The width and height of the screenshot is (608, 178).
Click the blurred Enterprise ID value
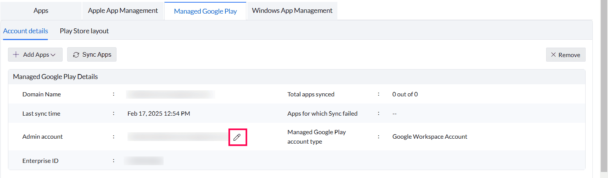(x=144, y=161)
